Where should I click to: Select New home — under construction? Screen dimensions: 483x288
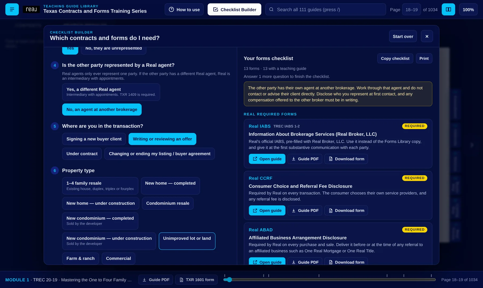tap(101, 203)
